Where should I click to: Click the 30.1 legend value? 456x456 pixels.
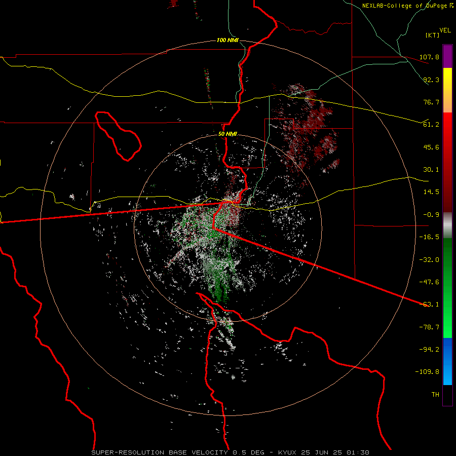431,170
